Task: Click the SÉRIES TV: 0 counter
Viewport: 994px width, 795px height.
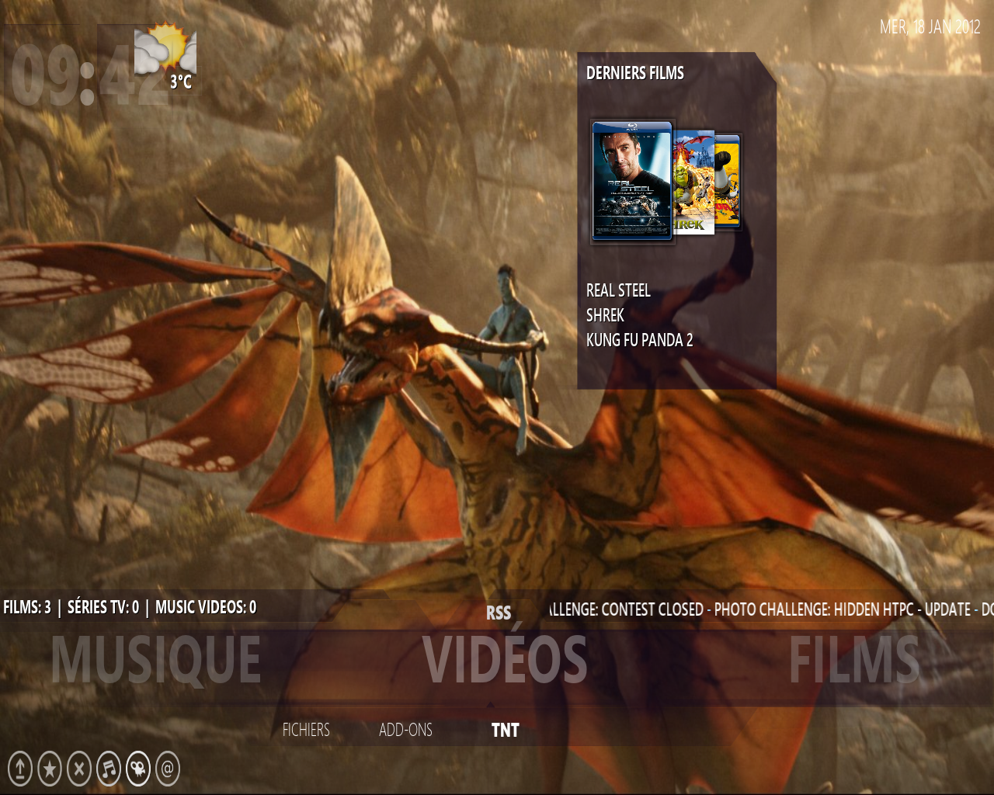Action: (103, 607)
